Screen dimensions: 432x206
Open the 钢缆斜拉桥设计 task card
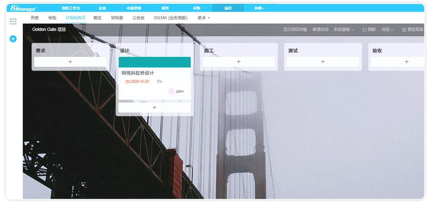tap(138, 73)
